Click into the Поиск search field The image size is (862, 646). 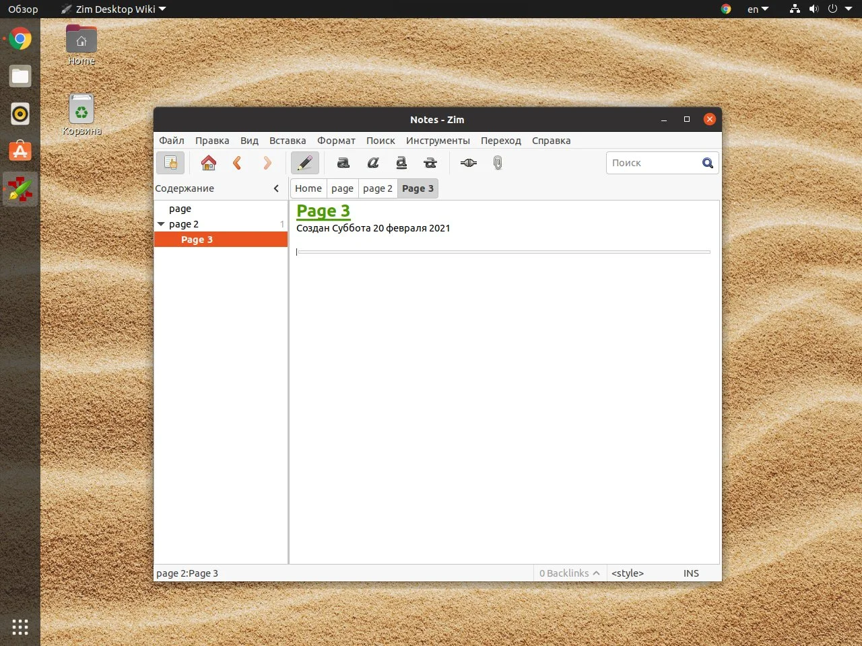[x=653, y=163]
